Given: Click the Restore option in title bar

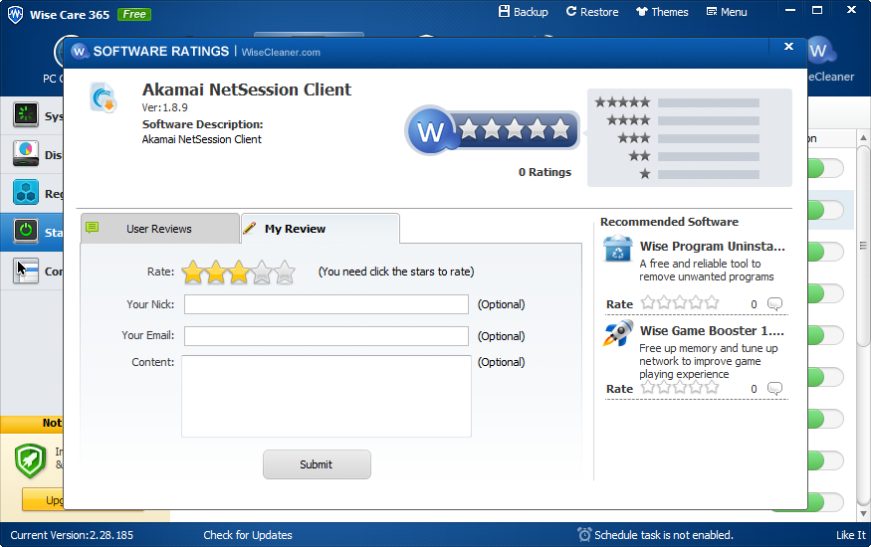Looking at the screenshot, I should 591,12.
